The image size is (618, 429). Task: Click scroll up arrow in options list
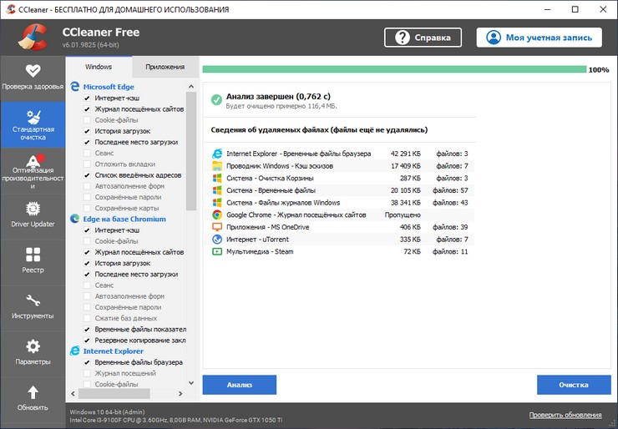tap(191, 86)
